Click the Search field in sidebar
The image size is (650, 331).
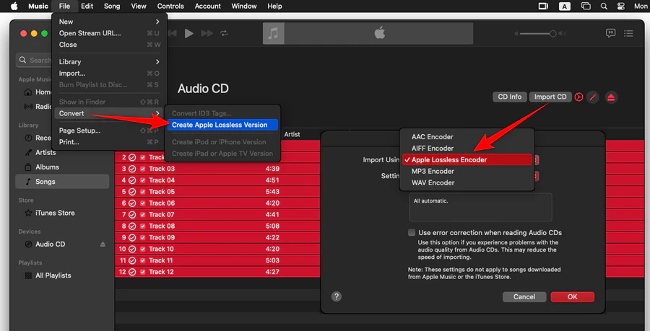(x=34, y=61)
